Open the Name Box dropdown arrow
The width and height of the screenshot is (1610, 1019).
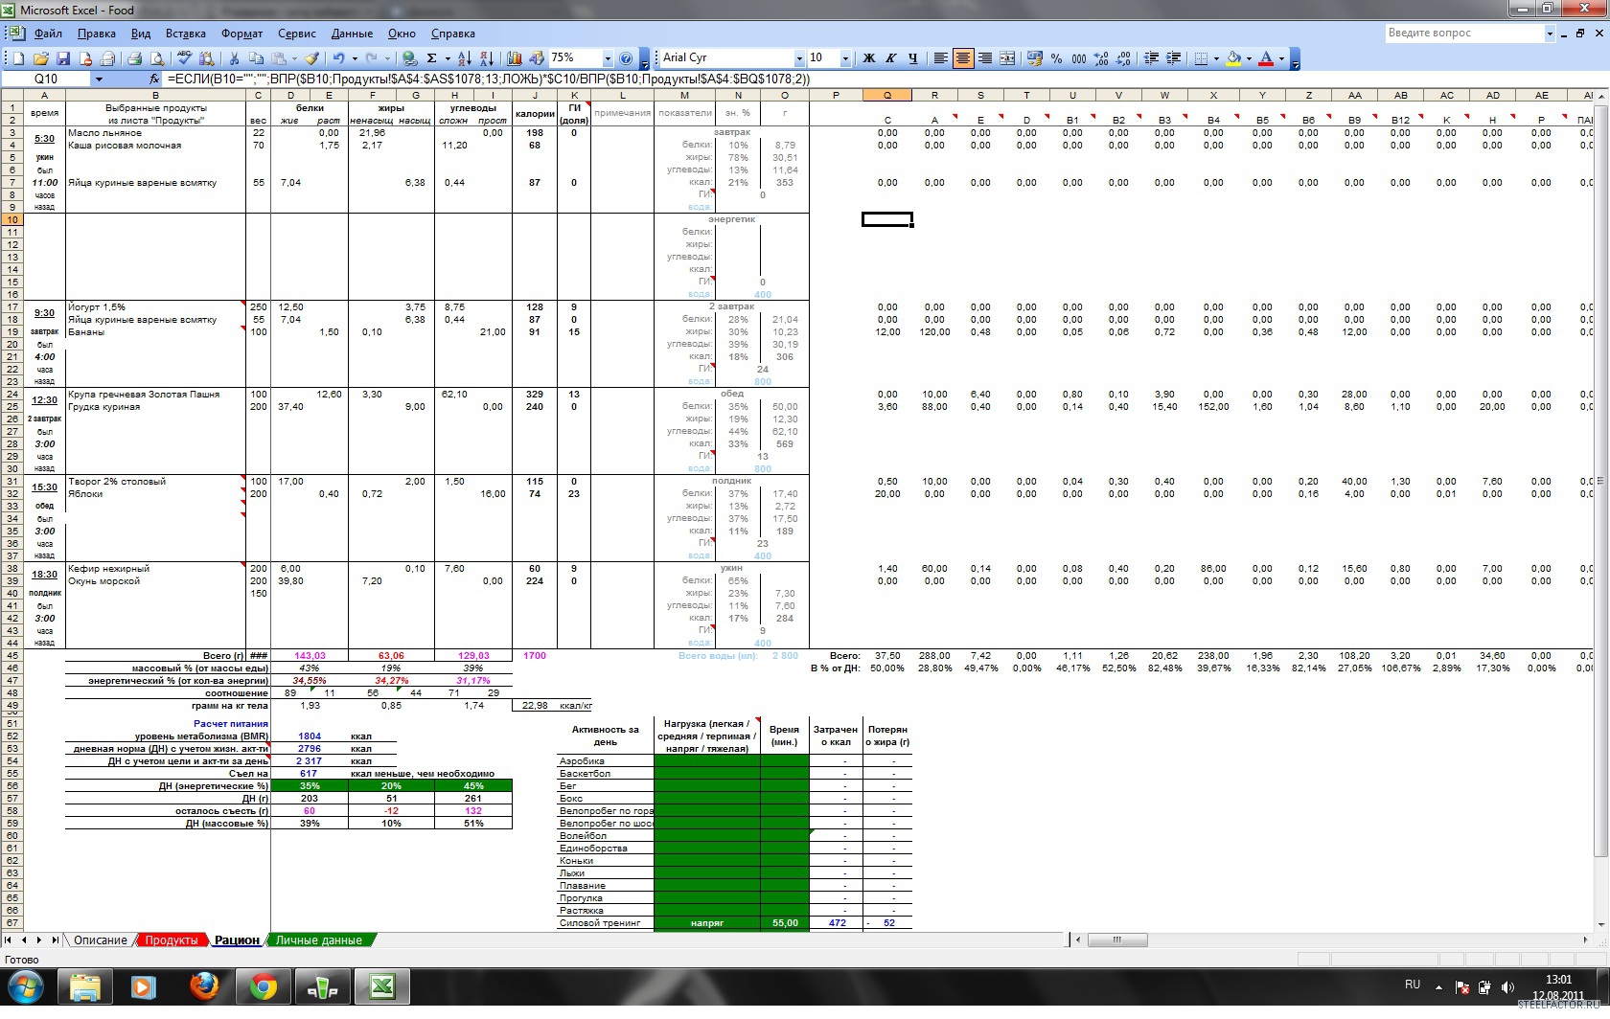(98, 79)
